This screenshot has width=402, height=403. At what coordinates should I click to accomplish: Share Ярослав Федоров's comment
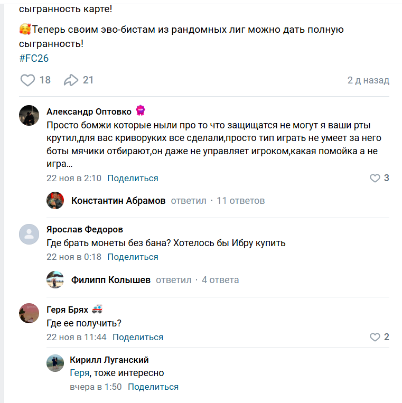[133, 257]
